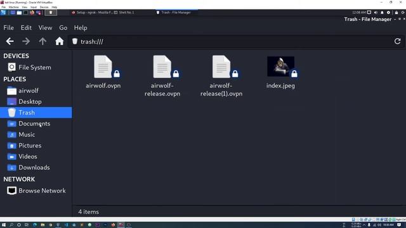Click the index.jpeg file name label
Screen dimensions: 406x228
click(280, 85)
